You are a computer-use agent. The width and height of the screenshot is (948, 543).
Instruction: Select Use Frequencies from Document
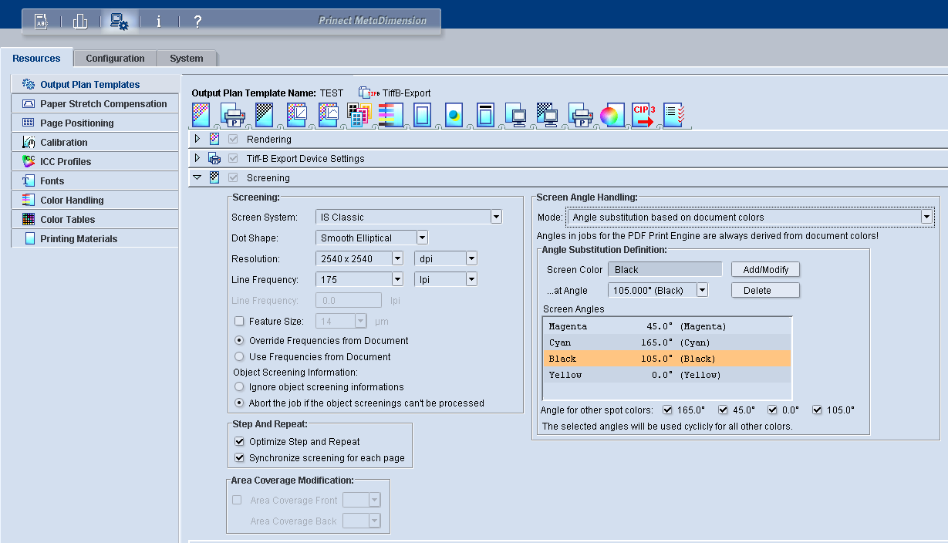point(239,356)
